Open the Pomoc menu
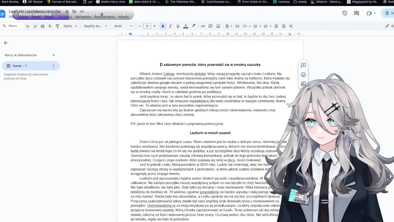The height and width of the screenshot is (222, 394). click(x=123, y=17)
